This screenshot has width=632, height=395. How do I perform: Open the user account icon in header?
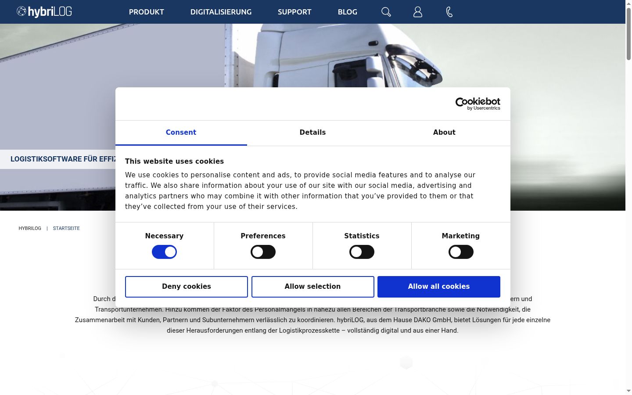tap(418, 12)
